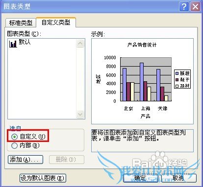Image resolution: width=203 pixels, height=187 pixels.
Task: Switch to the 标准类型 tab
Action: [x=21, y=23]
